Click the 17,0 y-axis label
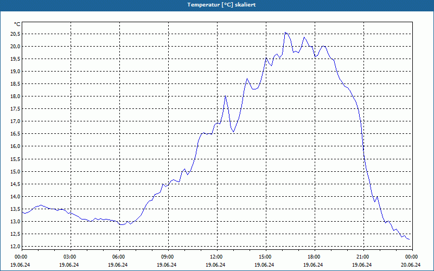 (16, 121)
